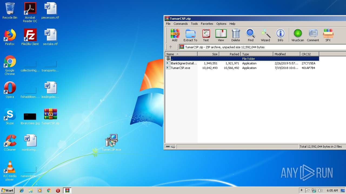This screenshot has height=194, width=346.
Task: Open the Commands menu
Action: (x=181, y=24)
